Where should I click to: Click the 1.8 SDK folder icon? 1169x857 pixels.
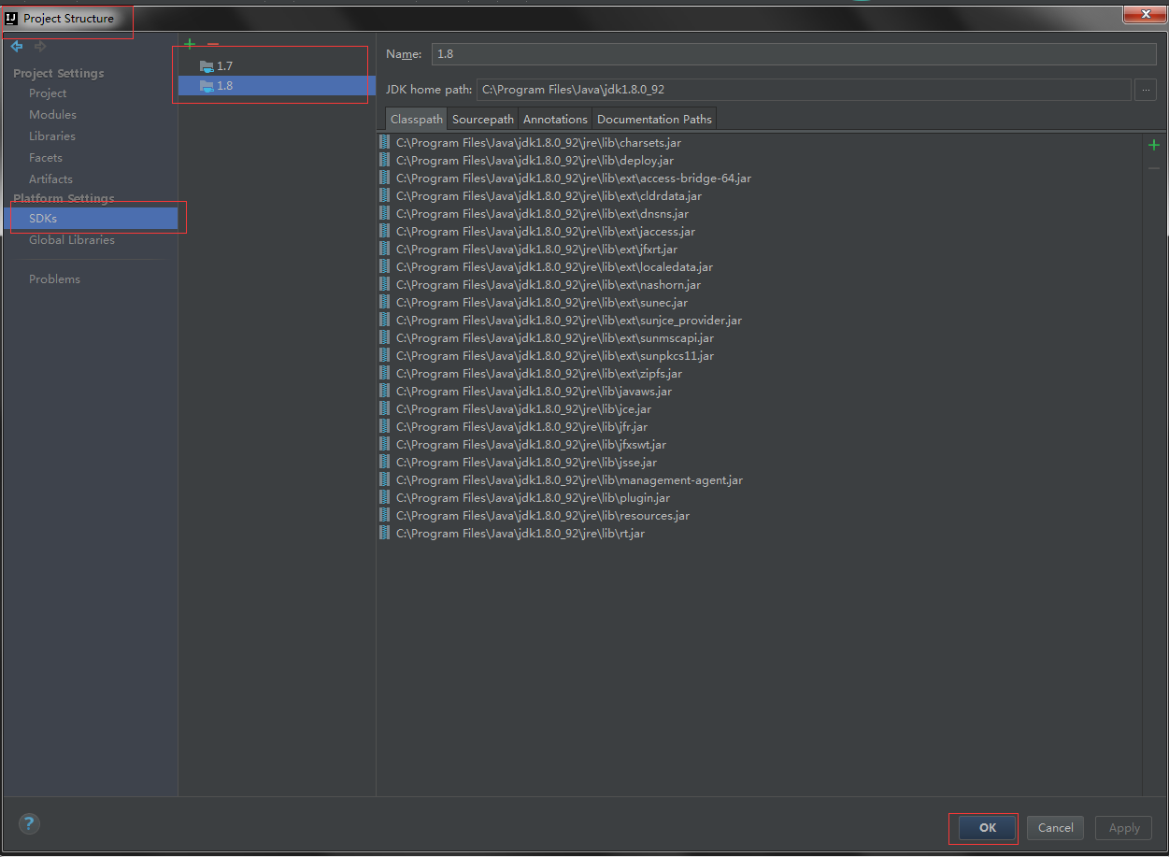207,86
